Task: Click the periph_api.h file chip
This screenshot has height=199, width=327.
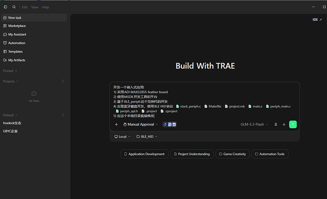Action: point(127,111)
